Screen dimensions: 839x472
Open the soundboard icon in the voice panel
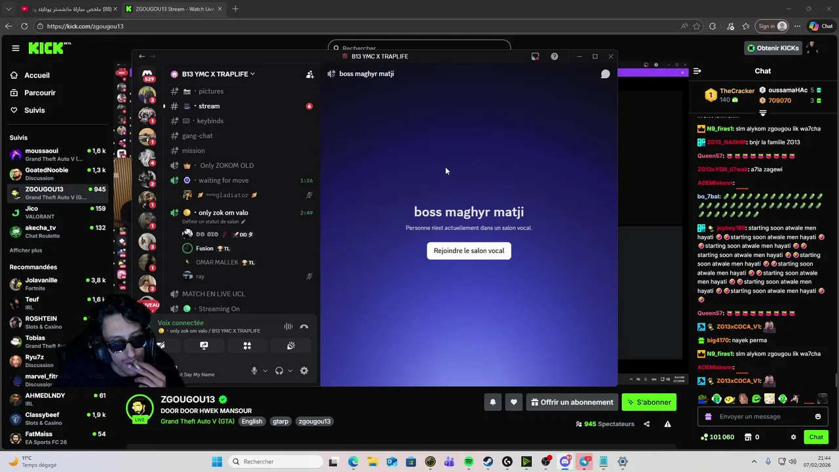point(291,345)
